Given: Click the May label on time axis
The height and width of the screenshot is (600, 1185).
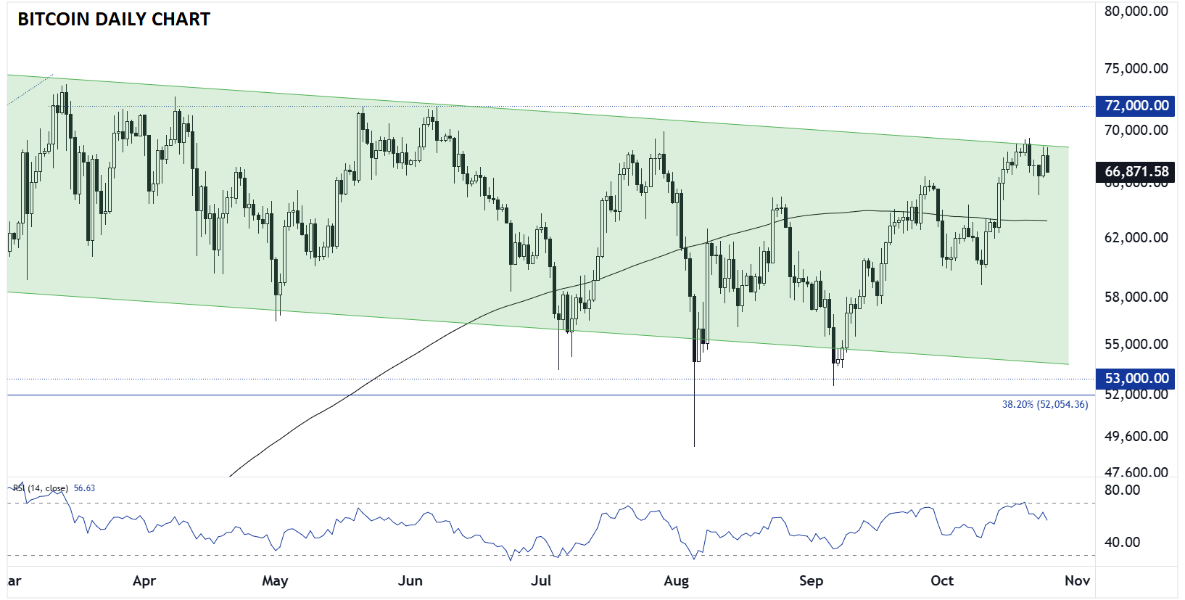Looking at the screenshot, I should click(275, 581).
